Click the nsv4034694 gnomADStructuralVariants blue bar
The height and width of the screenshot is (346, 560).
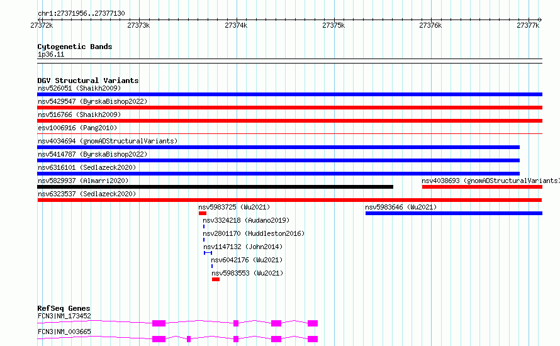coord(278,147)
